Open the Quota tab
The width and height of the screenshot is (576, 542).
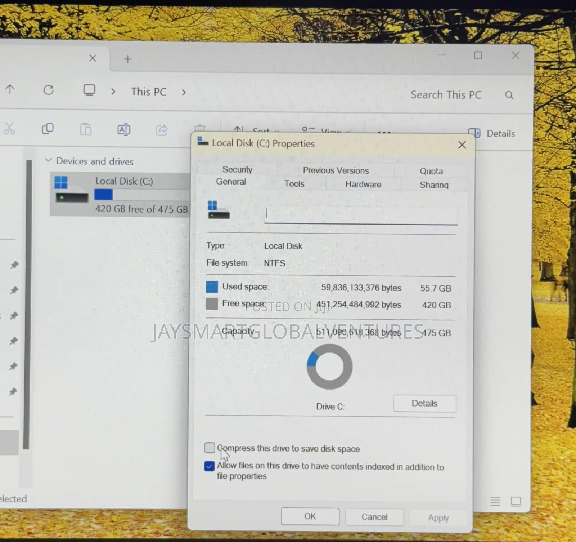click(431, 171)
